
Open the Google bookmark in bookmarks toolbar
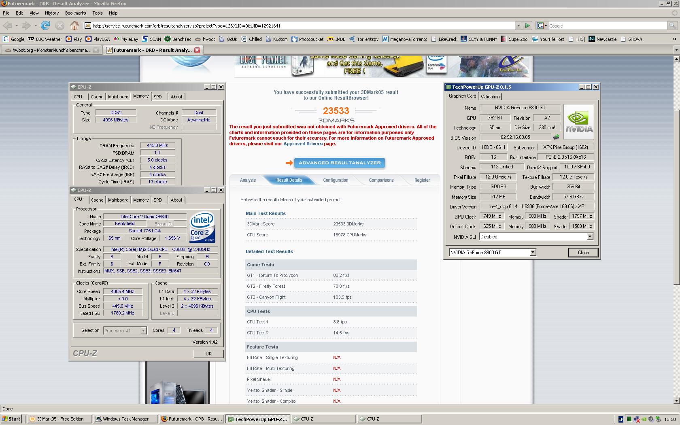tap(14, 39)
